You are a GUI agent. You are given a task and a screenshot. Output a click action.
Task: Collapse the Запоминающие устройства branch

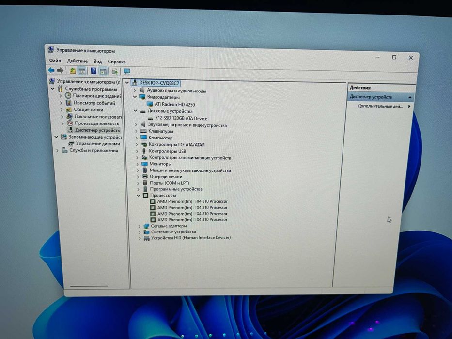click(56, 137)
